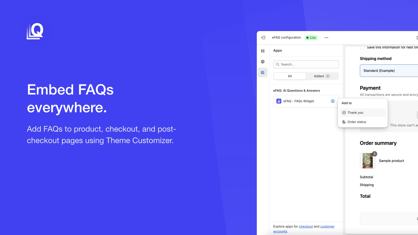Select the Apps sidebar icon
The image size is (418, 235).
tap(263, 72)
